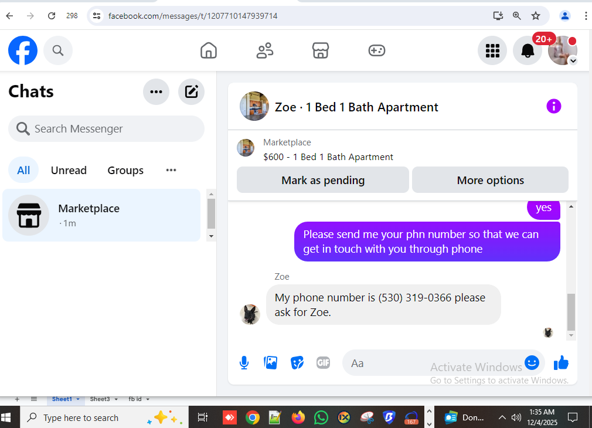Click the zoom magnifier icon in address bar
This screenshot has height=428, width=592.
516,16
